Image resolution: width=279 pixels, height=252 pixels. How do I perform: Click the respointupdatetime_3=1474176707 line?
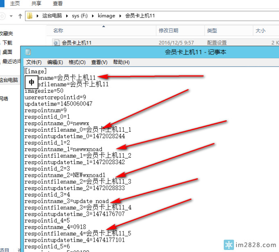75,214
